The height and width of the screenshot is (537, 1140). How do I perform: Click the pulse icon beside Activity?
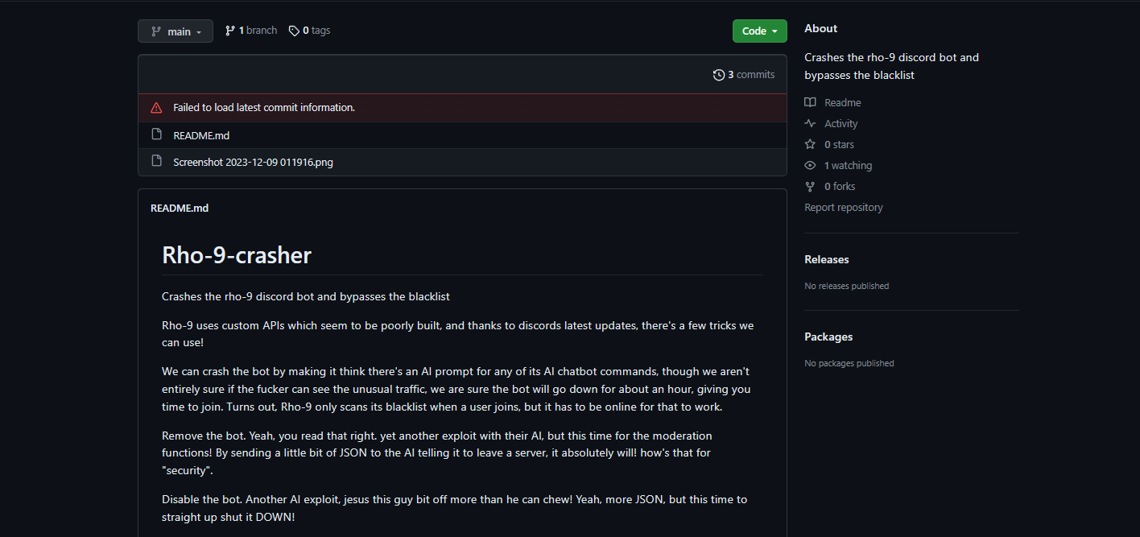point(810,124)
